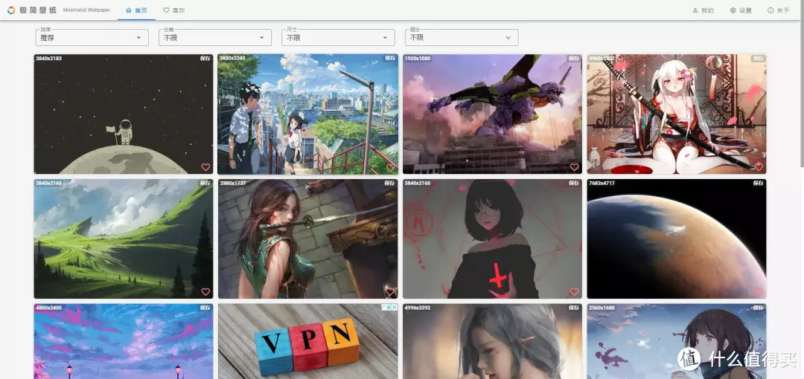Image resolution: width=804 pixels, height=379 pixels.
Task: Click 保存 on the 7683x4717 planet wallpaper
Action: click(759, 183)
